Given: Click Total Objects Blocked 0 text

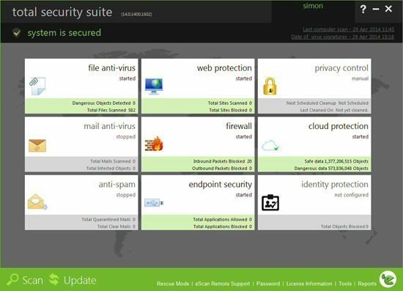Looking at the screenshot, I should (344, 226).
